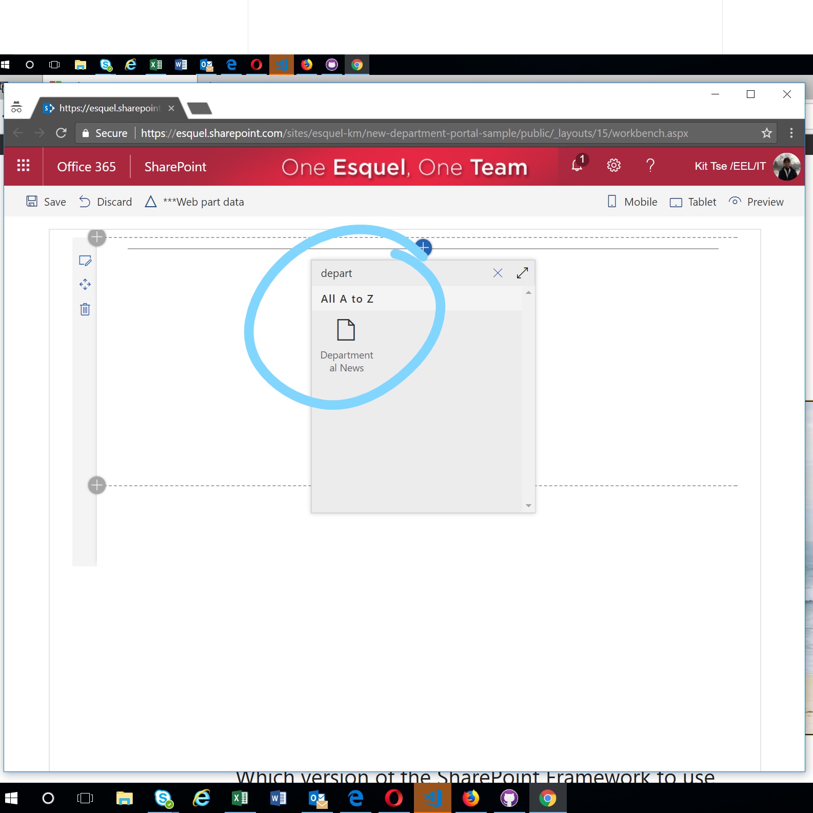Add the Departmental News web part

click(x=347, y=346)
